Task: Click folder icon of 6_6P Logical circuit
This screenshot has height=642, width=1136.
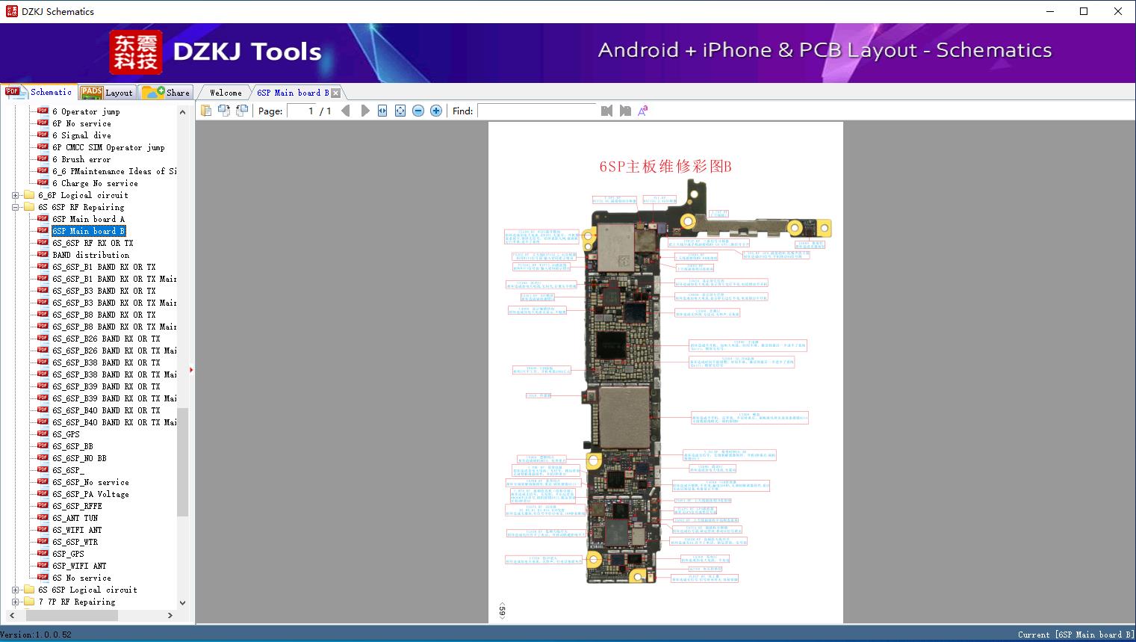Action: click(x=29, y=195)
